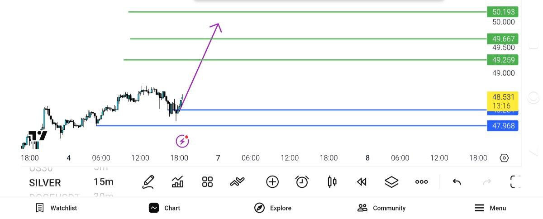This screenshot has width=543, height=219.
Task: Undo the last chart action
Action: 457,182
